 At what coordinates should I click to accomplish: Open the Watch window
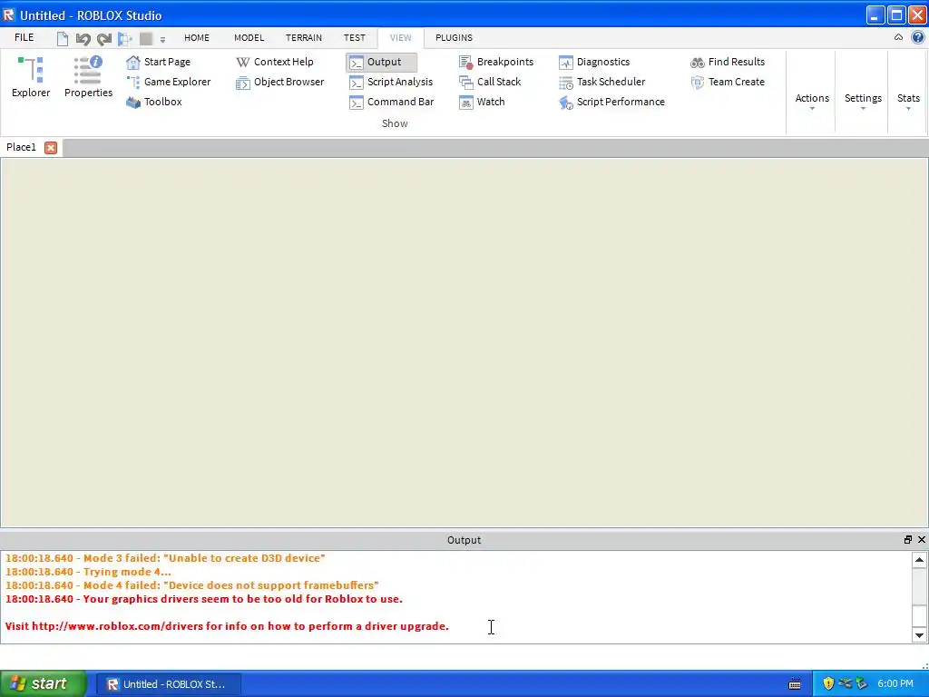(482, 102)
